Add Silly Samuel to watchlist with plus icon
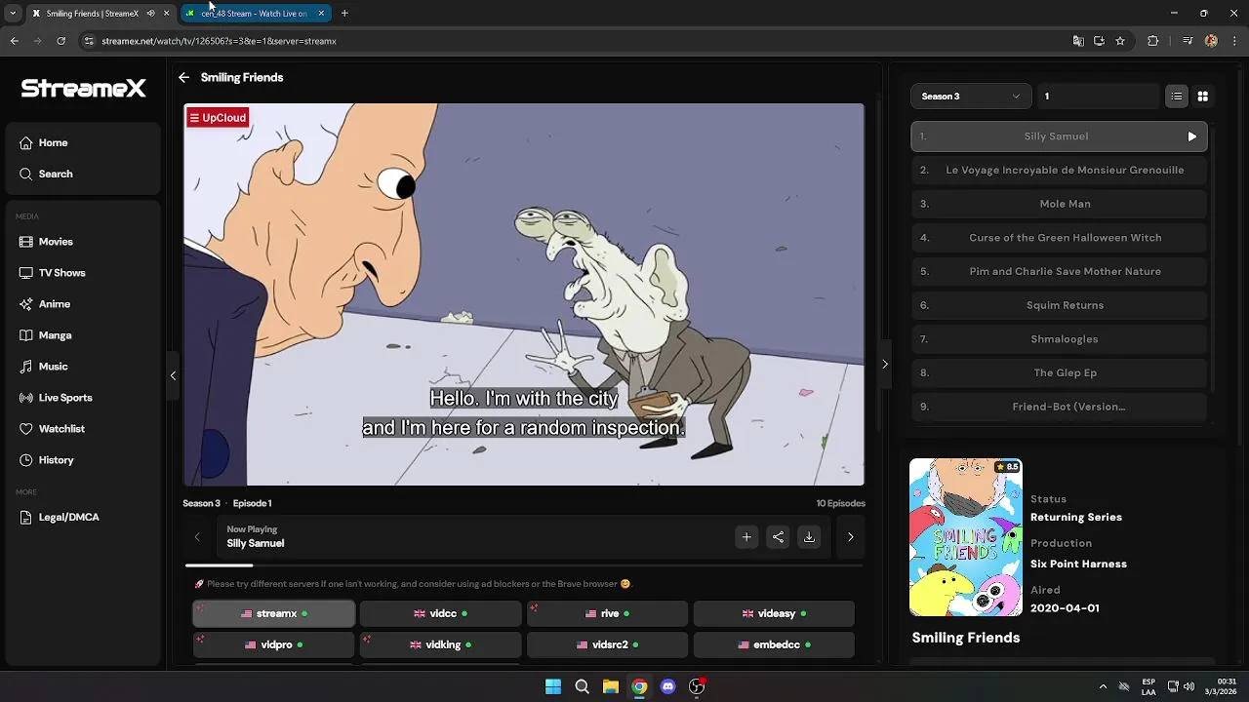This screenshot has height=702, width=1249. click(x=746, y=536)
